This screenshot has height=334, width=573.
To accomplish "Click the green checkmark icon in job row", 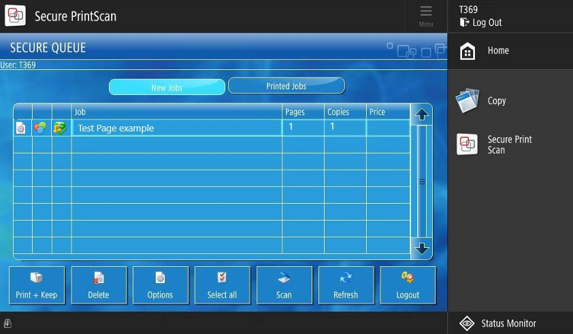I will pyautogui.click(x=60, y=128).
